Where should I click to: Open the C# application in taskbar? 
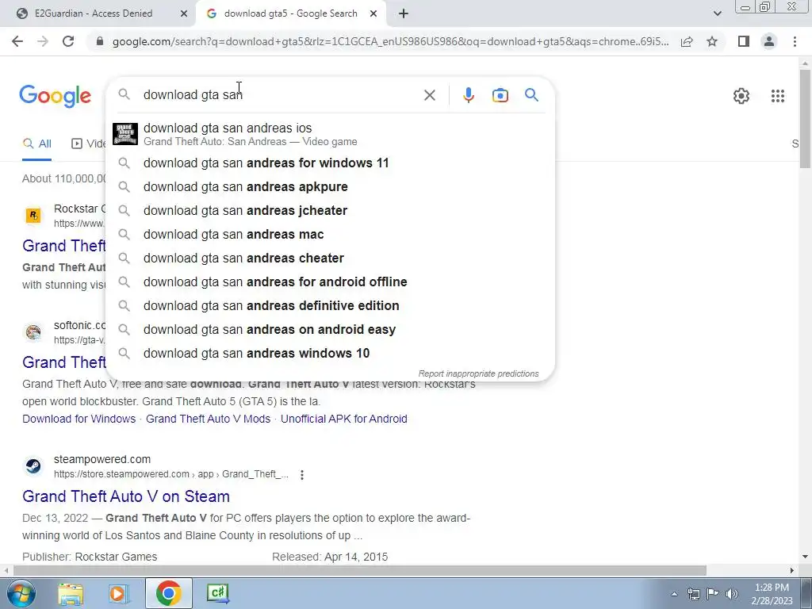coord(218,593)
